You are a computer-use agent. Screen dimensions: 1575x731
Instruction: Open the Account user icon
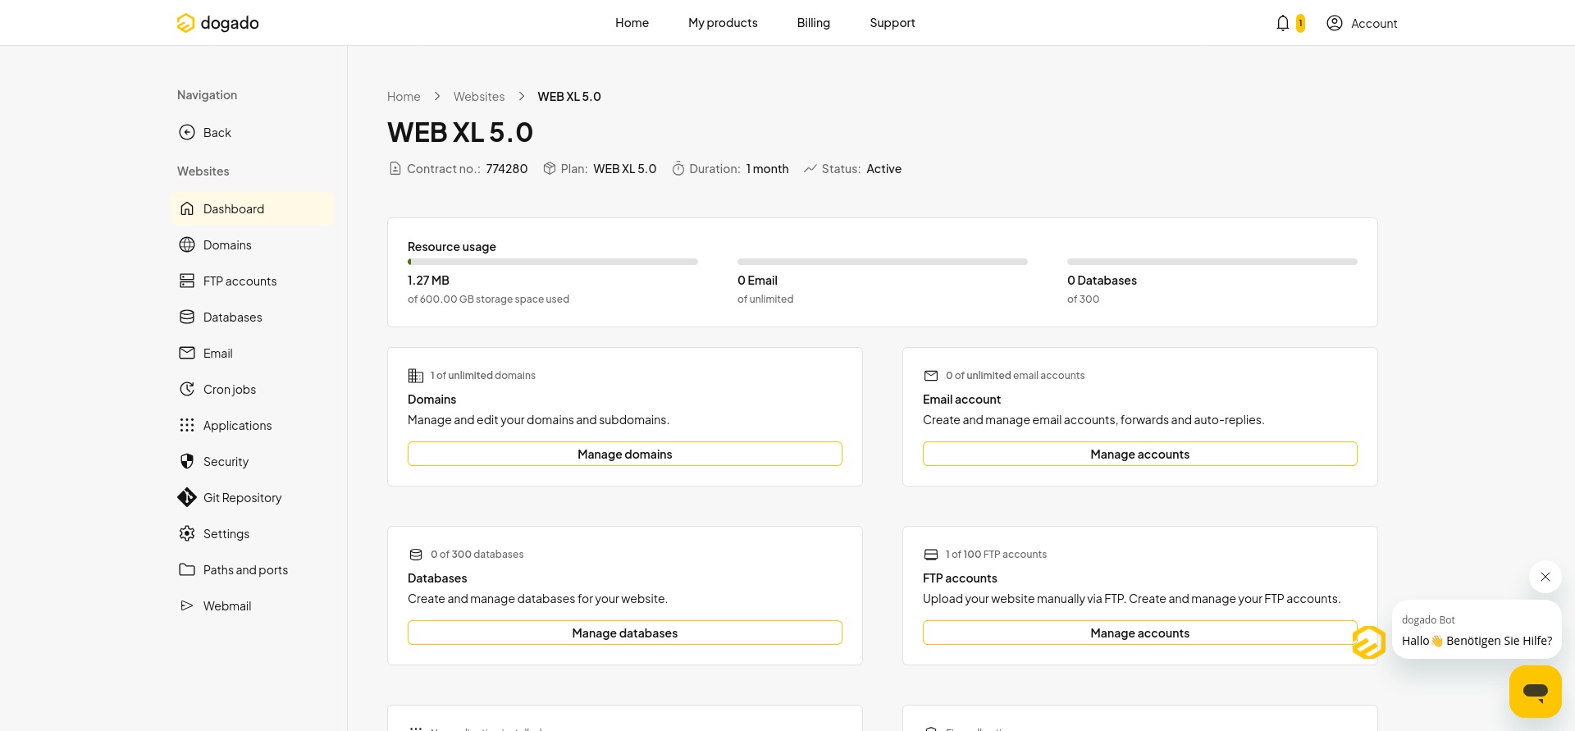[x=1335, y=23]
